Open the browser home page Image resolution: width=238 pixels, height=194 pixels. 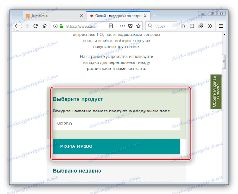point(45,26)
